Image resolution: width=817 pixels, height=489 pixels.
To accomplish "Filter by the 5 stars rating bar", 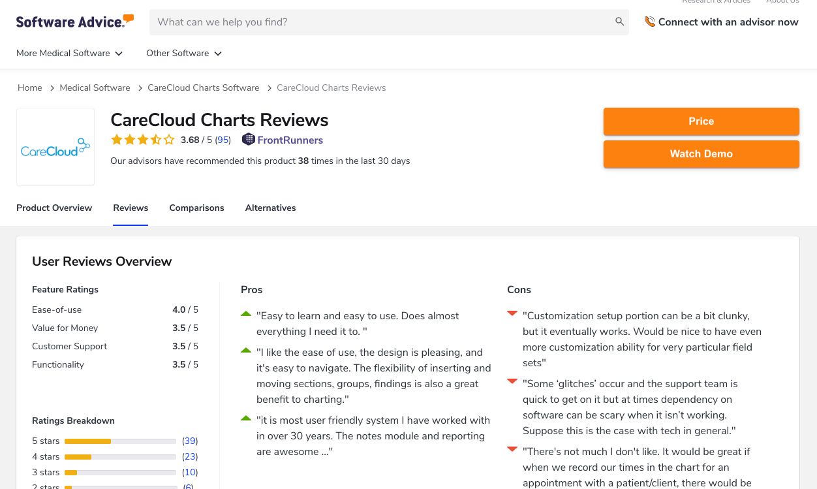I will click(120, 441).
